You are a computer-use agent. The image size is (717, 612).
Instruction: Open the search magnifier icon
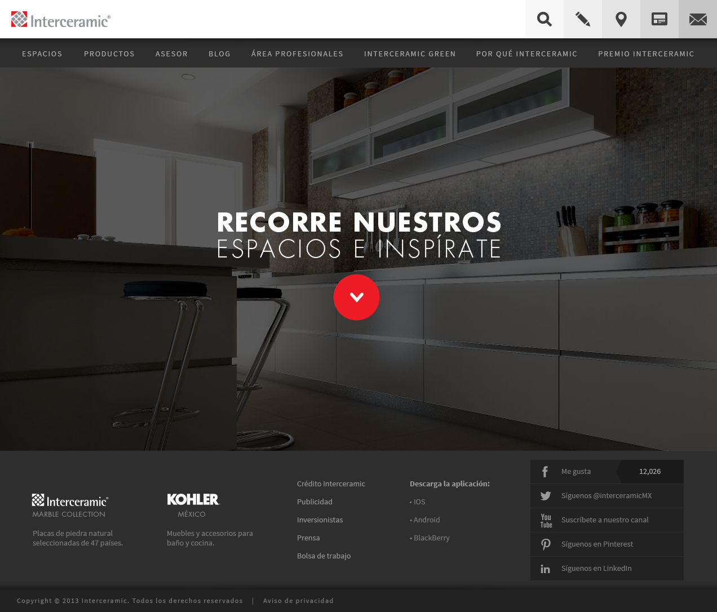tap(544, 19)
